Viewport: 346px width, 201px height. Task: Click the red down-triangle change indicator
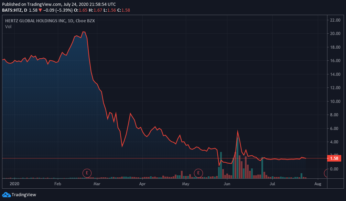click(40, 10)
